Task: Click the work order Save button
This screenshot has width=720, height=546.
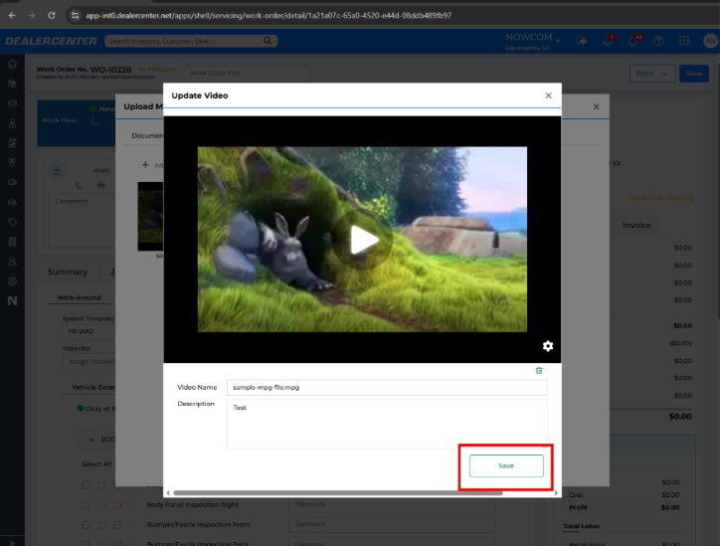Action: (694, 74)
